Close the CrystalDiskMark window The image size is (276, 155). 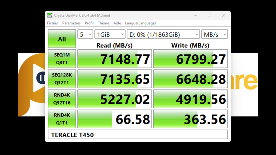tap(223, 15)
